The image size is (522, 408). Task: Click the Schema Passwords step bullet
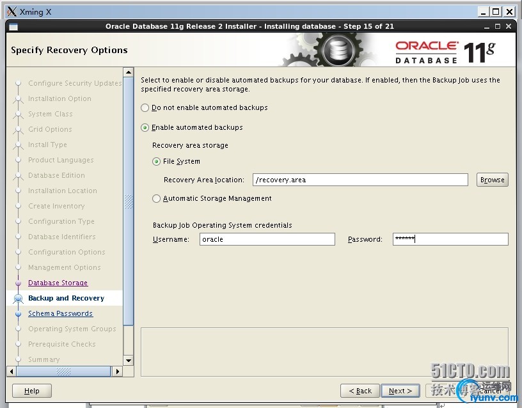pyautogui.click(x=19, y=314)
